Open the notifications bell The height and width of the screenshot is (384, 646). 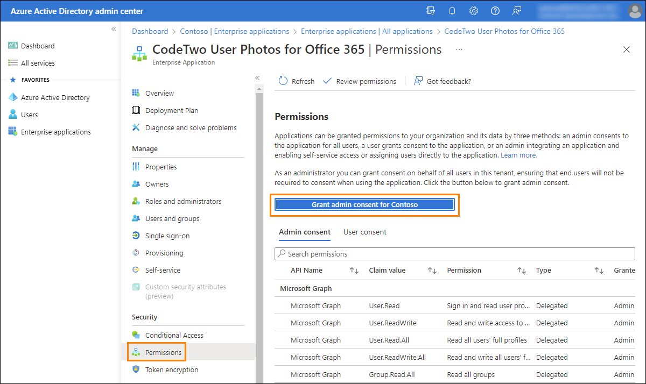pyautogui.click(x=452, y=11)
